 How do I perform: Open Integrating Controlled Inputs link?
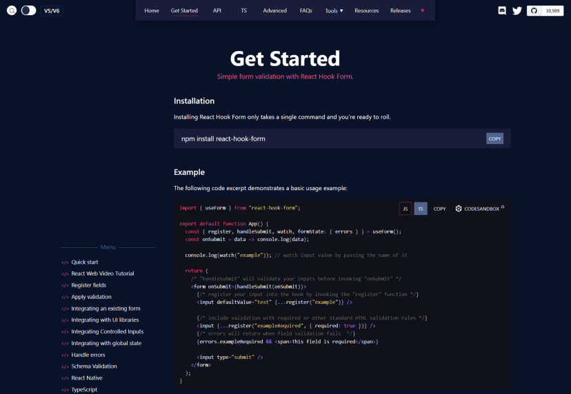pyautogui.click(x=108, y=331)
